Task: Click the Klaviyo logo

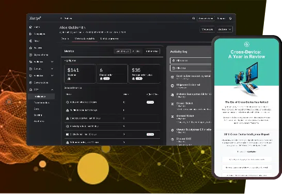Action: [x=35, y=18]
